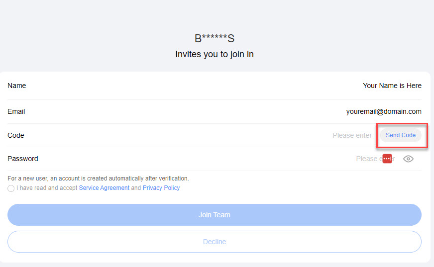The width and height of the screenshot is (434, 267).
Task: Tick the accept agreement radio circle
Action: click(x=11, y=188)
